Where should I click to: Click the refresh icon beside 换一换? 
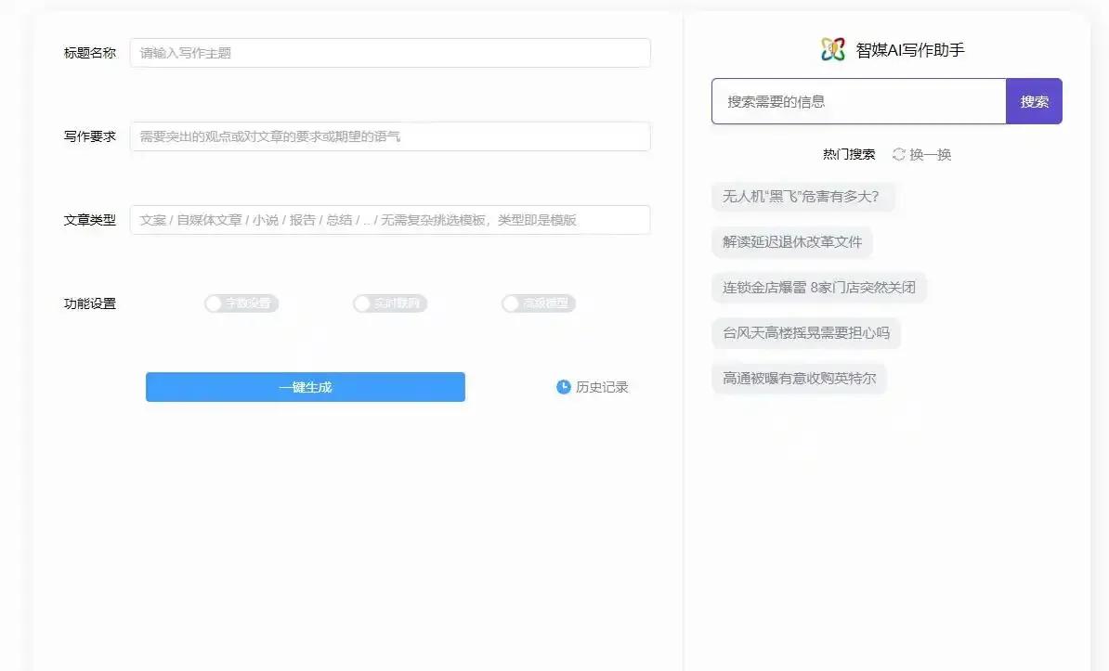tap(898, 154)
